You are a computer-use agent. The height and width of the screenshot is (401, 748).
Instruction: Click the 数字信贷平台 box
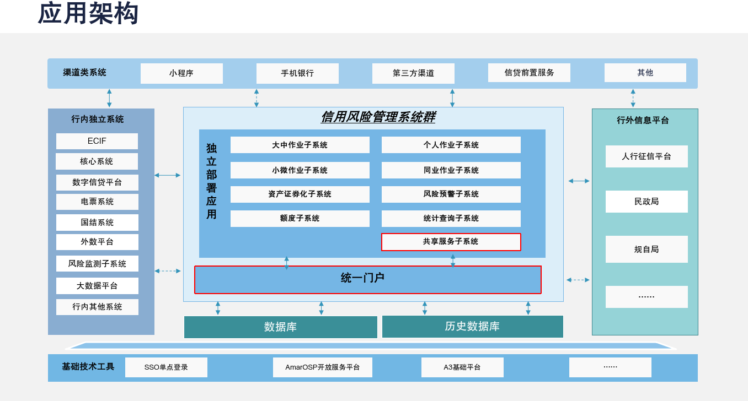point(97,182)
